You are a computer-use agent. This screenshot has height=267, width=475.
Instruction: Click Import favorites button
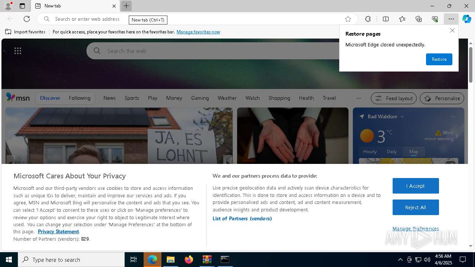pyautogui.click(x=25, y=32)
